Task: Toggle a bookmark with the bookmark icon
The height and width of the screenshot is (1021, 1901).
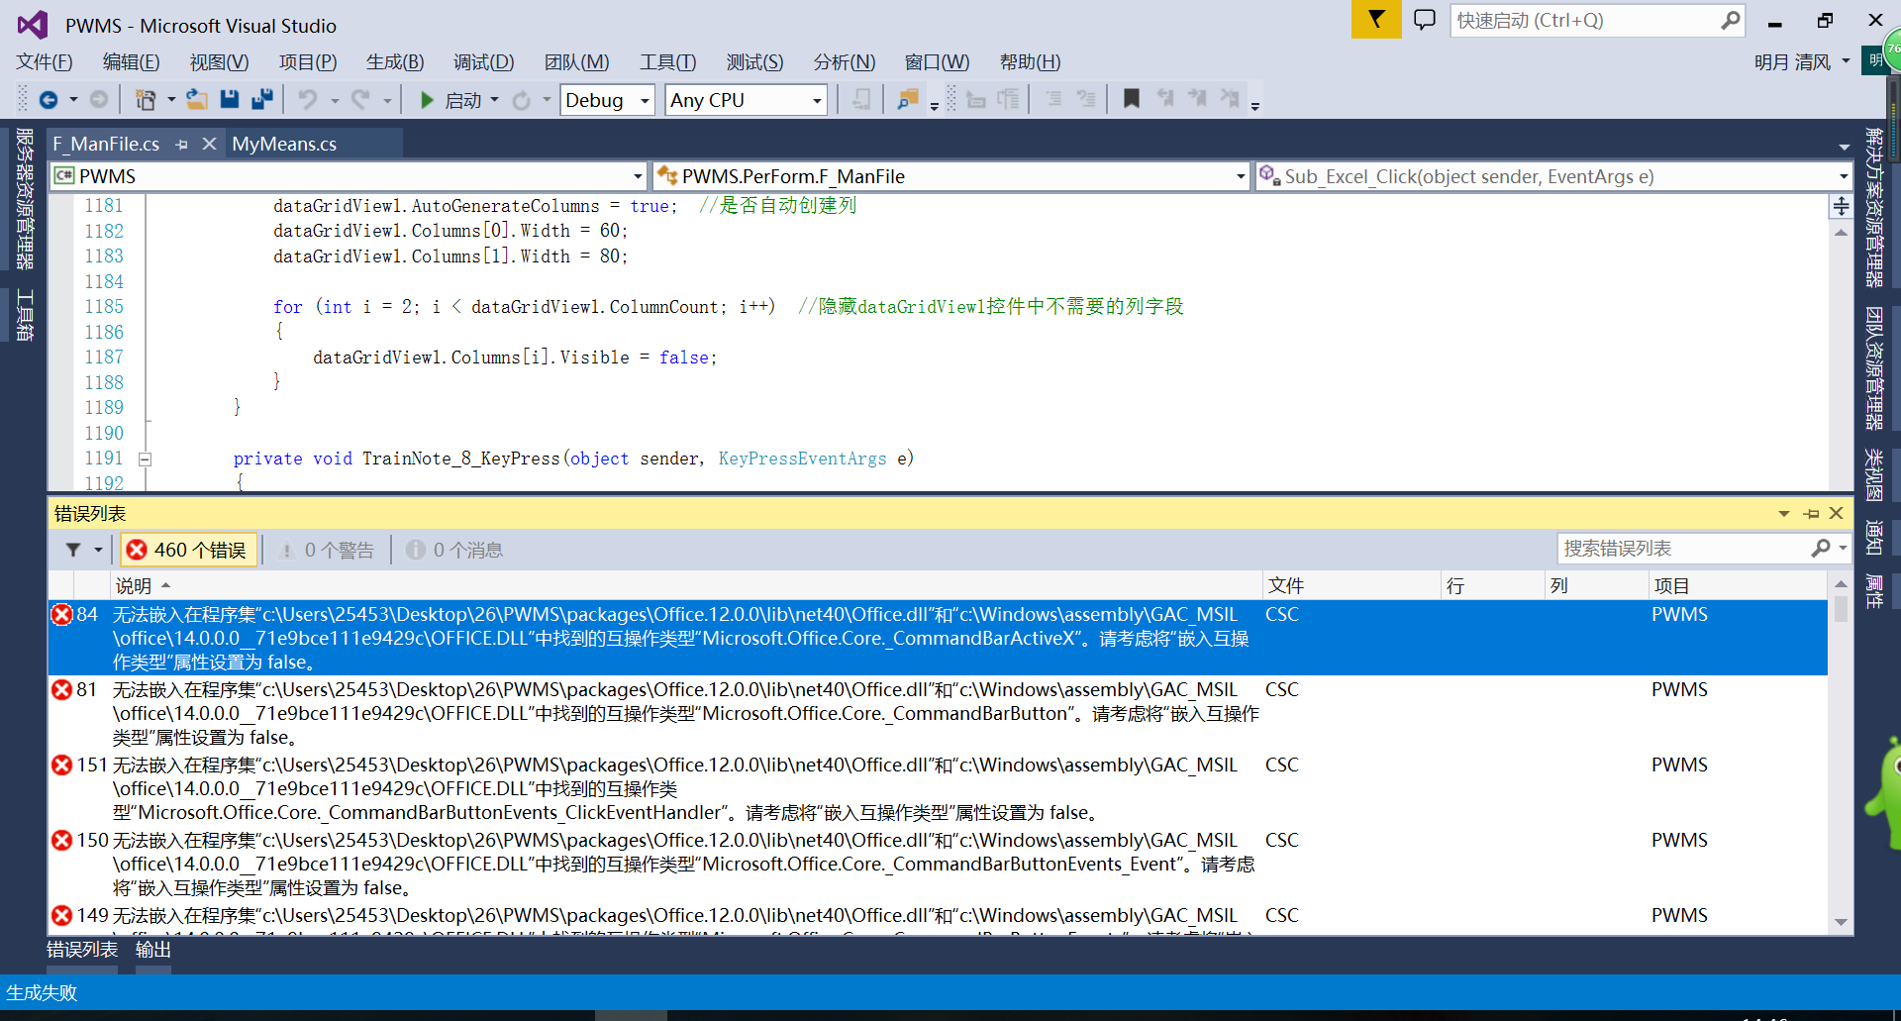Action: coord(1131,99)
